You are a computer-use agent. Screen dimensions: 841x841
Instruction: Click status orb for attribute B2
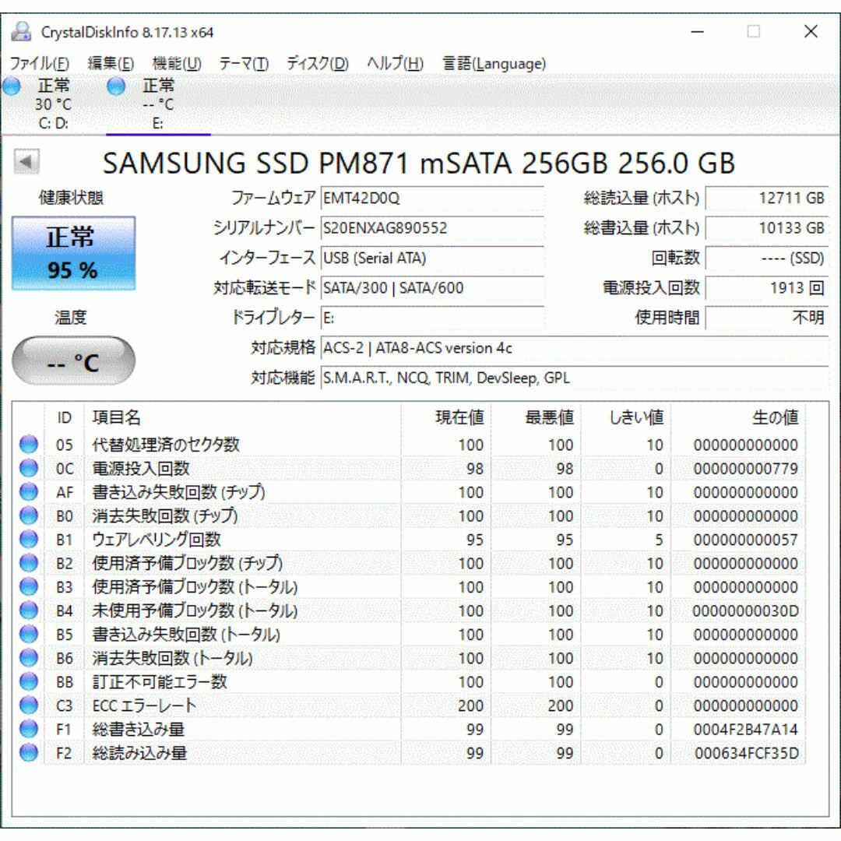29,563
